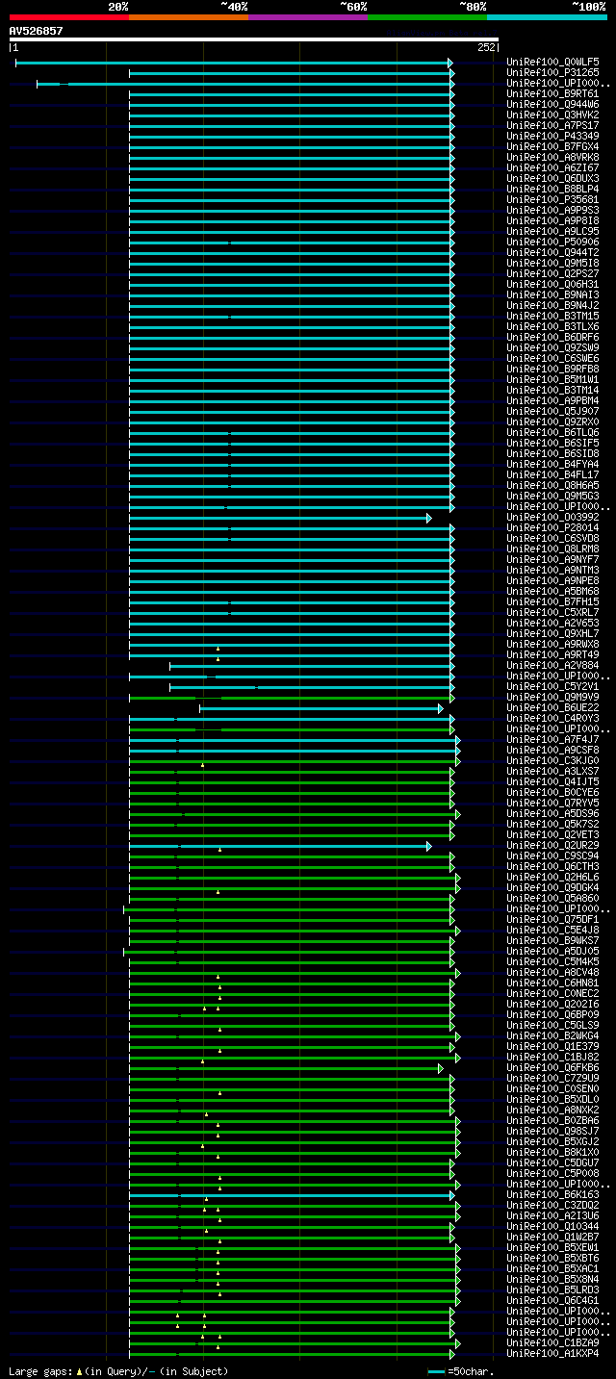Open hit UniRef100_P43349
616x1379 pixels.
pos(552,137)
